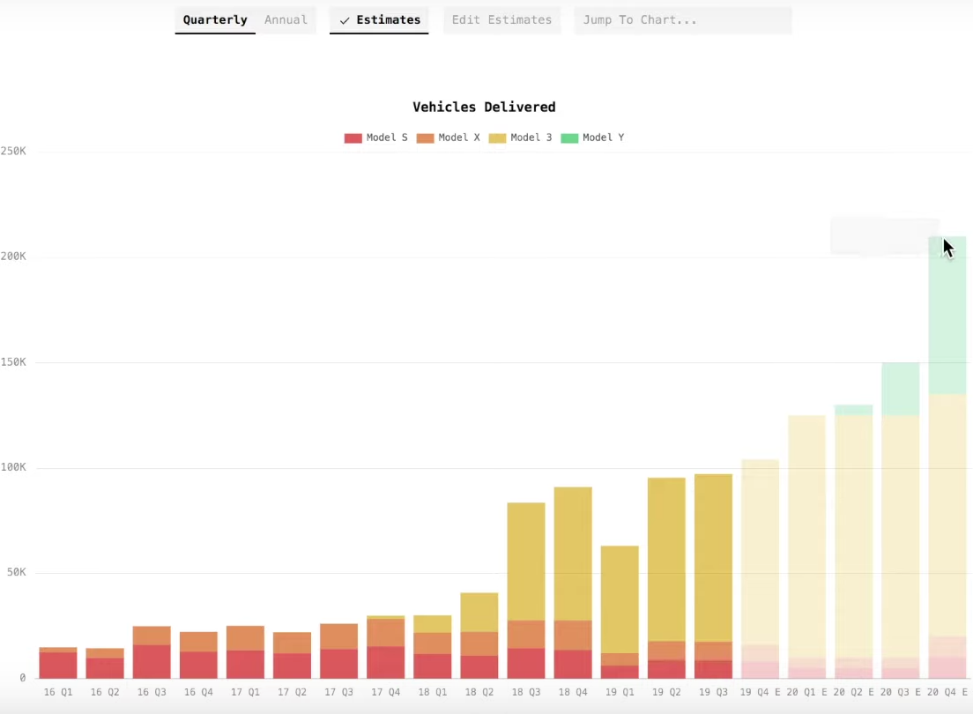Hide the Model S legend label
The image size is (973, 714).
(x=387, y=138)
